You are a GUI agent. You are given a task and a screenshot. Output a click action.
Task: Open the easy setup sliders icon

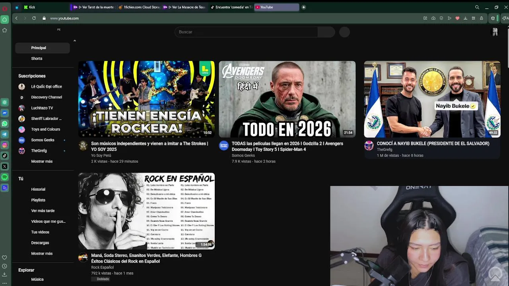pyautogui.click(x=473, y=18)
